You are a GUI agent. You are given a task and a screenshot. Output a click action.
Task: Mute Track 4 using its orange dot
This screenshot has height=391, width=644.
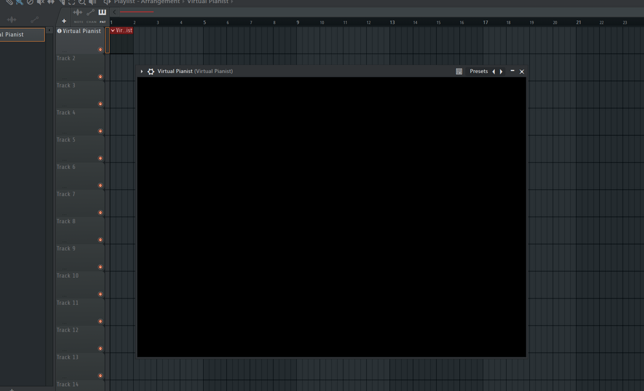coord(100,131)
